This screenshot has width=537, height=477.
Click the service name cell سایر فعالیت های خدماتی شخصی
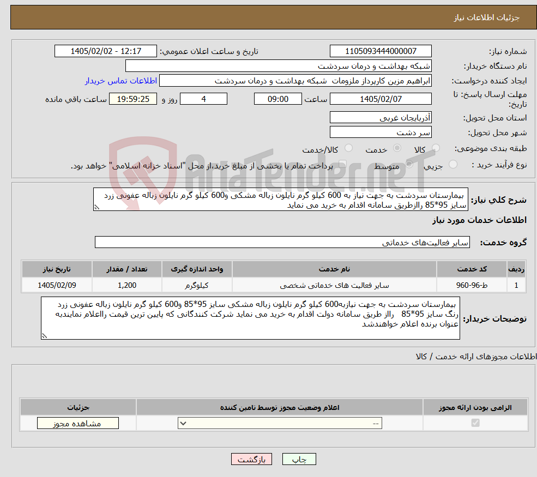click(x=334, y=285)
